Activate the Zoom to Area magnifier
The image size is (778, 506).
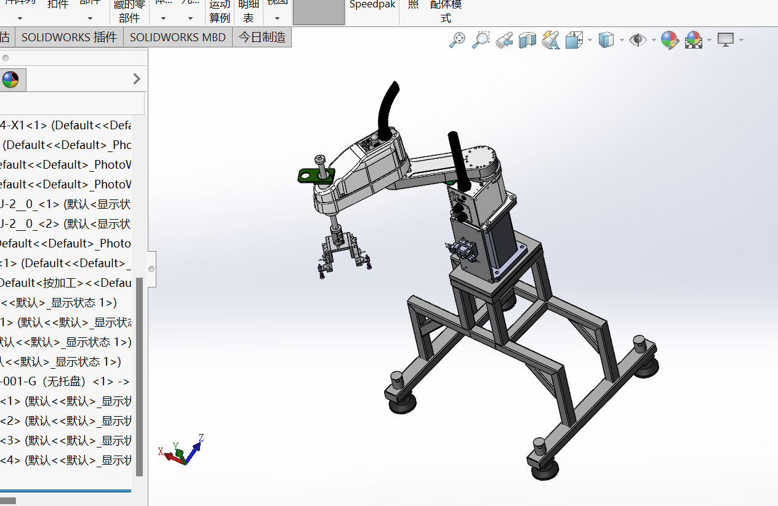[481, 40]
